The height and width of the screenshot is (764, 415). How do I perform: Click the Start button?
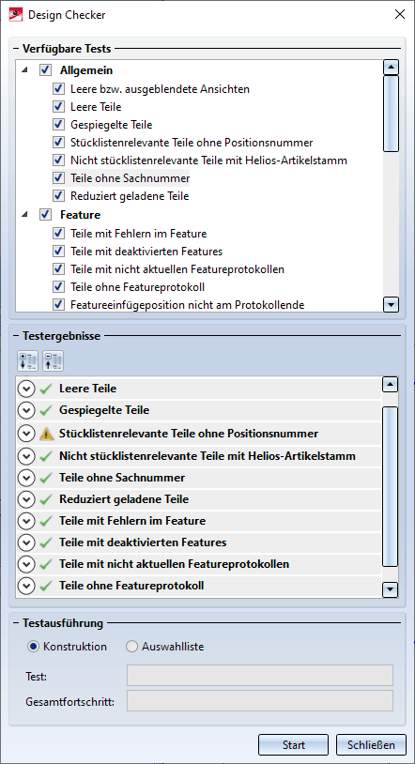(294, 745)
